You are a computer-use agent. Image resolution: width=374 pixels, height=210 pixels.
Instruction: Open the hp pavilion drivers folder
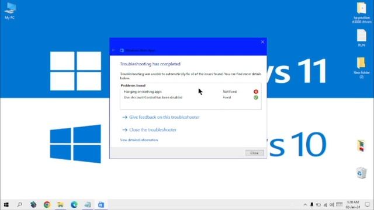pos(362,12)
